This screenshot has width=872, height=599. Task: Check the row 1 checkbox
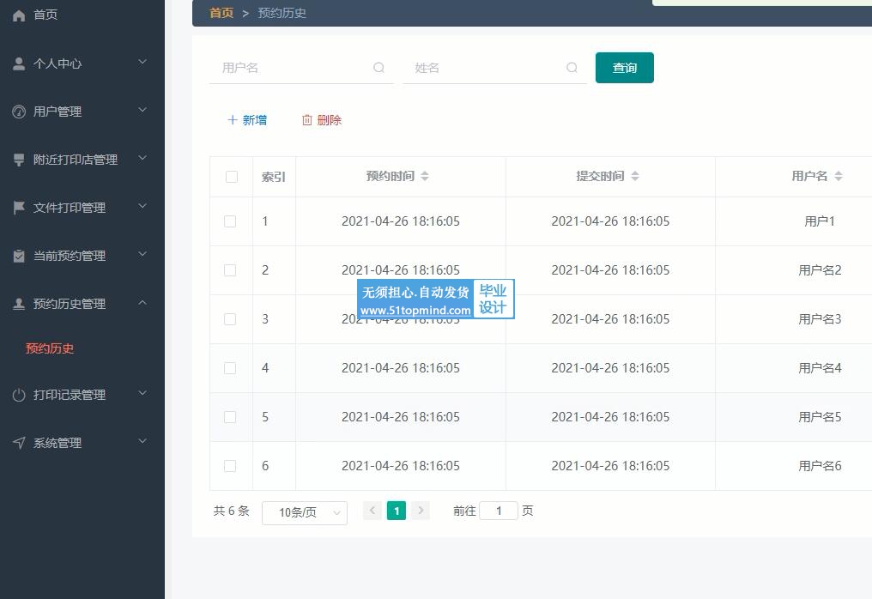230,221
